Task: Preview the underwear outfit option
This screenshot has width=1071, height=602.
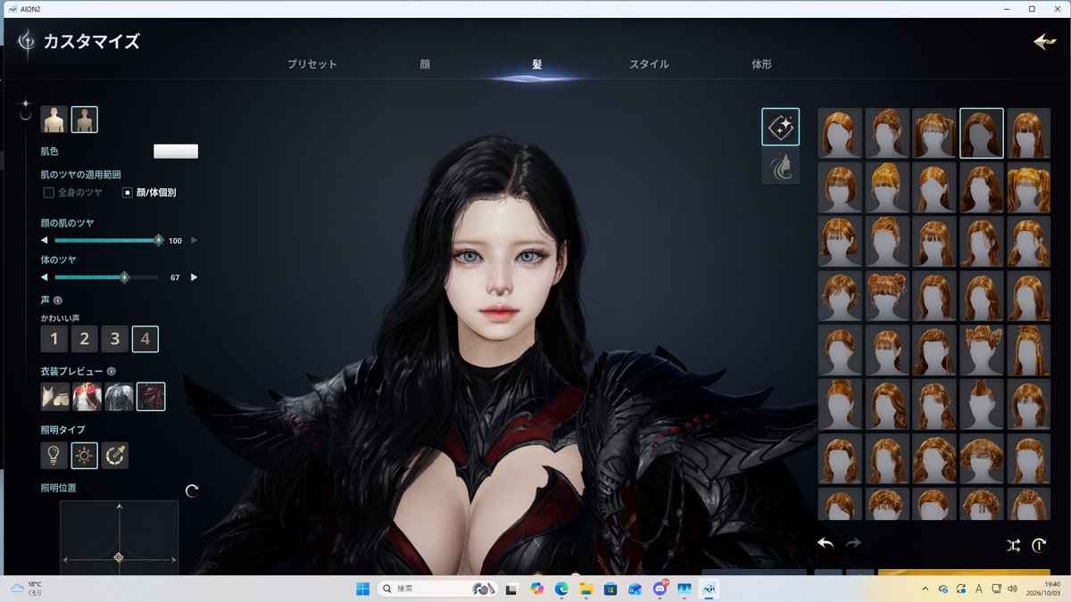Action: point(54,396)
